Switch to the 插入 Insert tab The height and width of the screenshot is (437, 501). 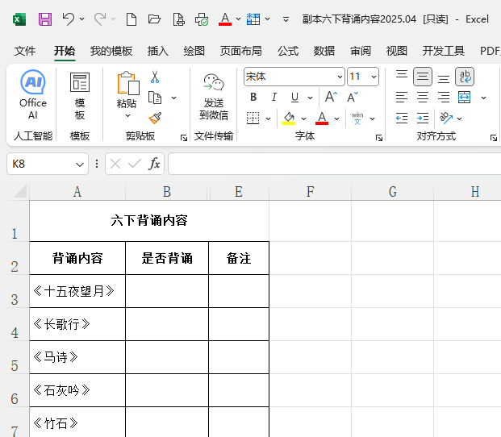[x=158, y=51]
